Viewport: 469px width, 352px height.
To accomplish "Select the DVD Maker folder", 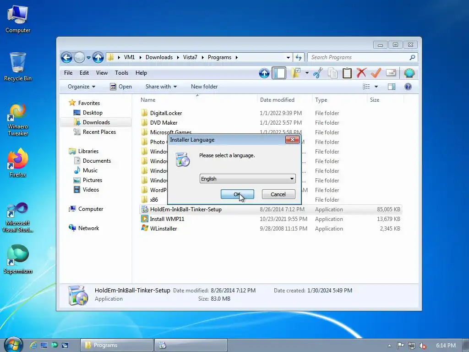I will coord(164,123).
